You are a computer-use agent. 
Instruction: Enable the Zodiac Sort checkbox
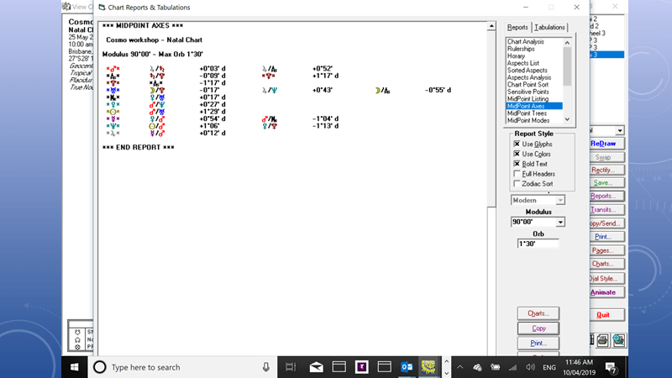point(516,183)
